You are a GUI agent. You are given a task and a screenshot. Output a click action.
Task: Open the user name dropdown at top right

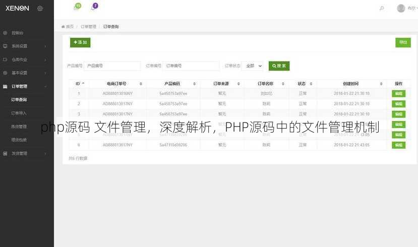412,8
